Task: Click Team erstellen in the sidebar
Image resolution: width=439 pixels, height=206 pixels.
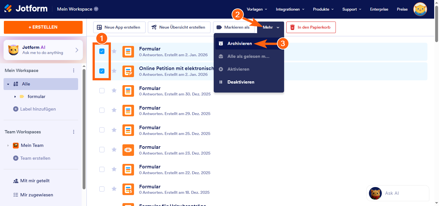Action: click(31, 158)
